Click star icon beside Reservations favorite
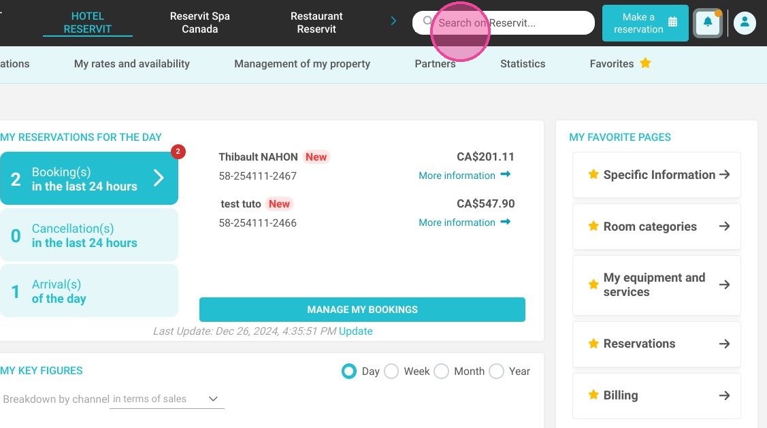Screen dimensions: 767x428 tap(593, 344)
